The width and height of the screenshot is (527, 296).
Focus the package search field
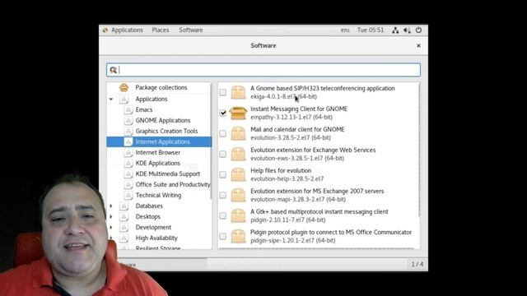[x=263, y=70]
